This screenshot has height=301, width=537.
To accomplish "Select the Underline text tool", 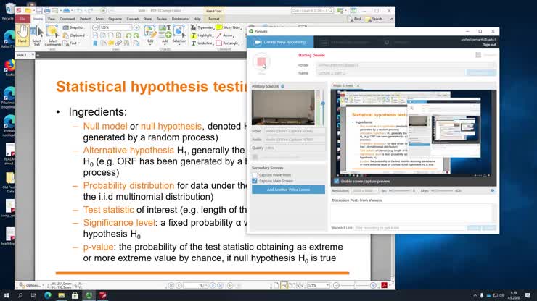I will [202, 43].
